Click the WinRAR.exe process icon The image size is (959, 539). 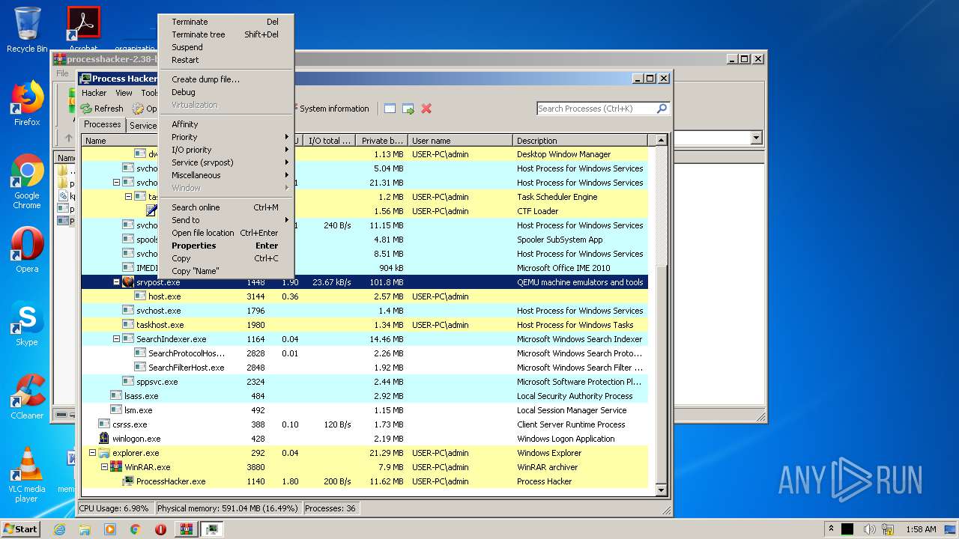(116, 467)
